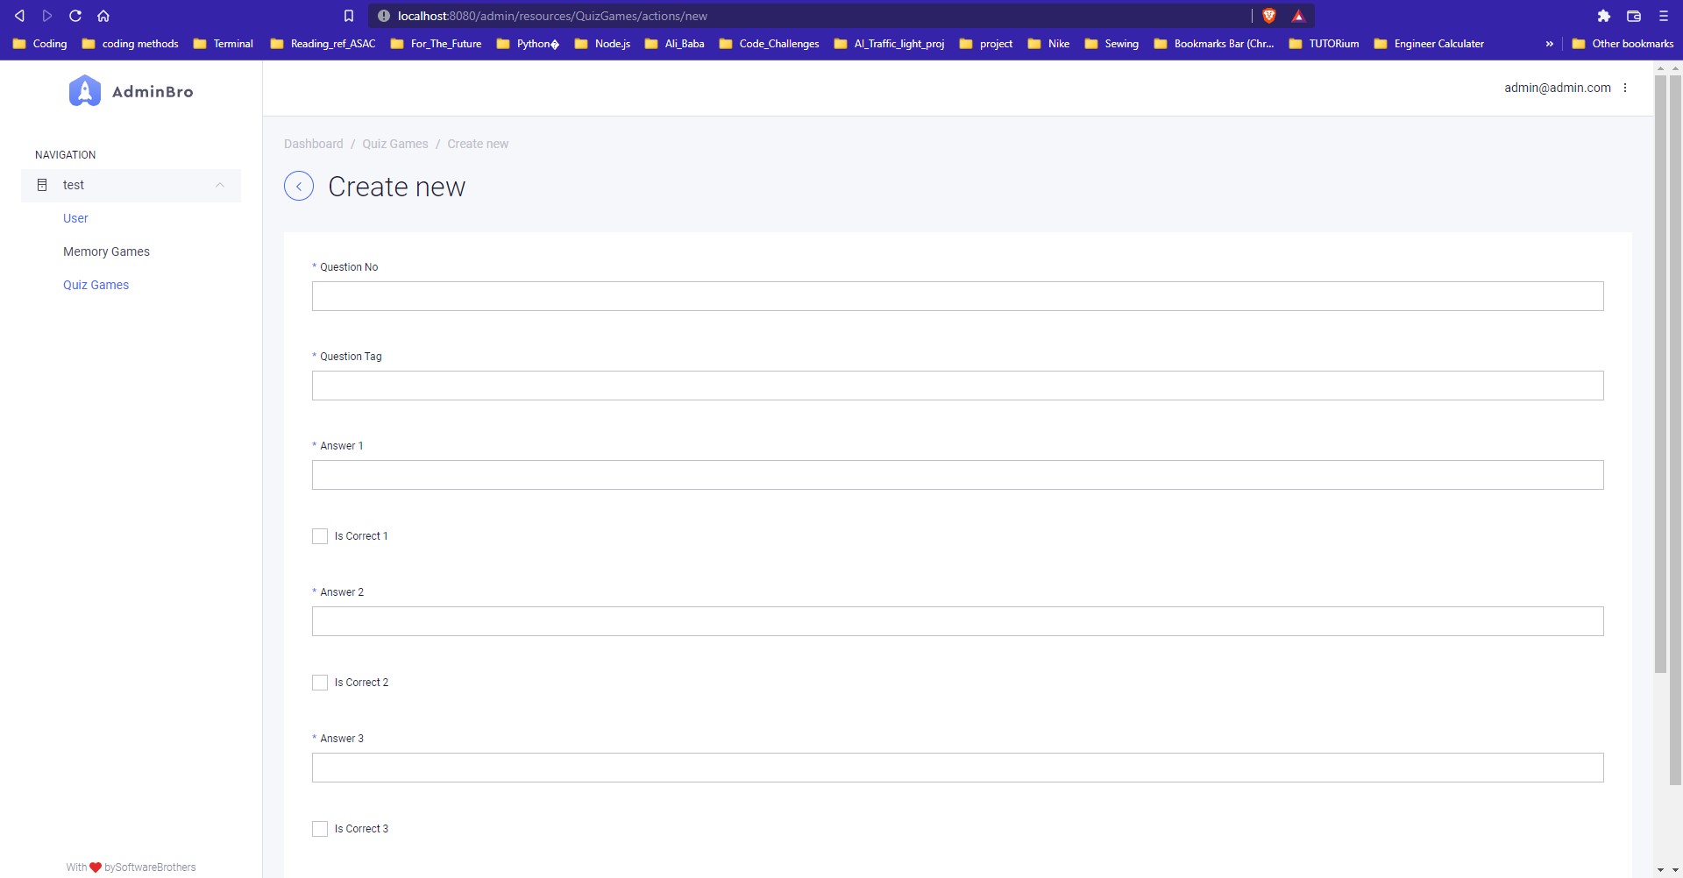Screen dimensions: 1683x878
Task: Click the circled back arrow beside Create new
Action: click(x=299, y=187)
